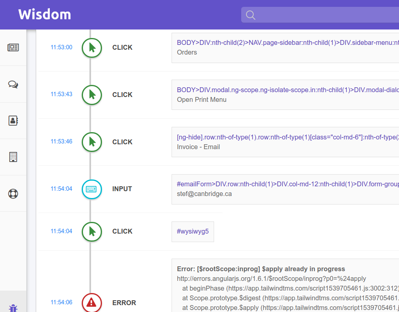Open the conversations chat bubbles icon
This screenshot has width=399, height=312.
tap(13, 84)
